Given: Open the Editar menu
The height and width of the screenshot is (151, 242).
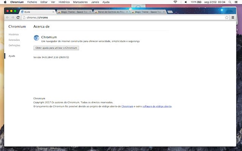Looking at the screenshot, I should pos(44,2).
